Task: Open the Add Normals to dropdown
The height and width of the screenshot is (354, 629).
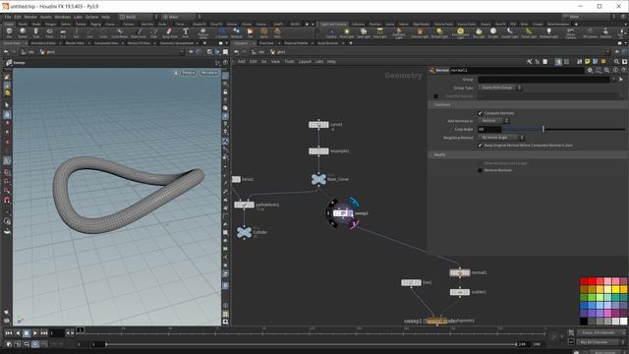Action: pos(493,121)
